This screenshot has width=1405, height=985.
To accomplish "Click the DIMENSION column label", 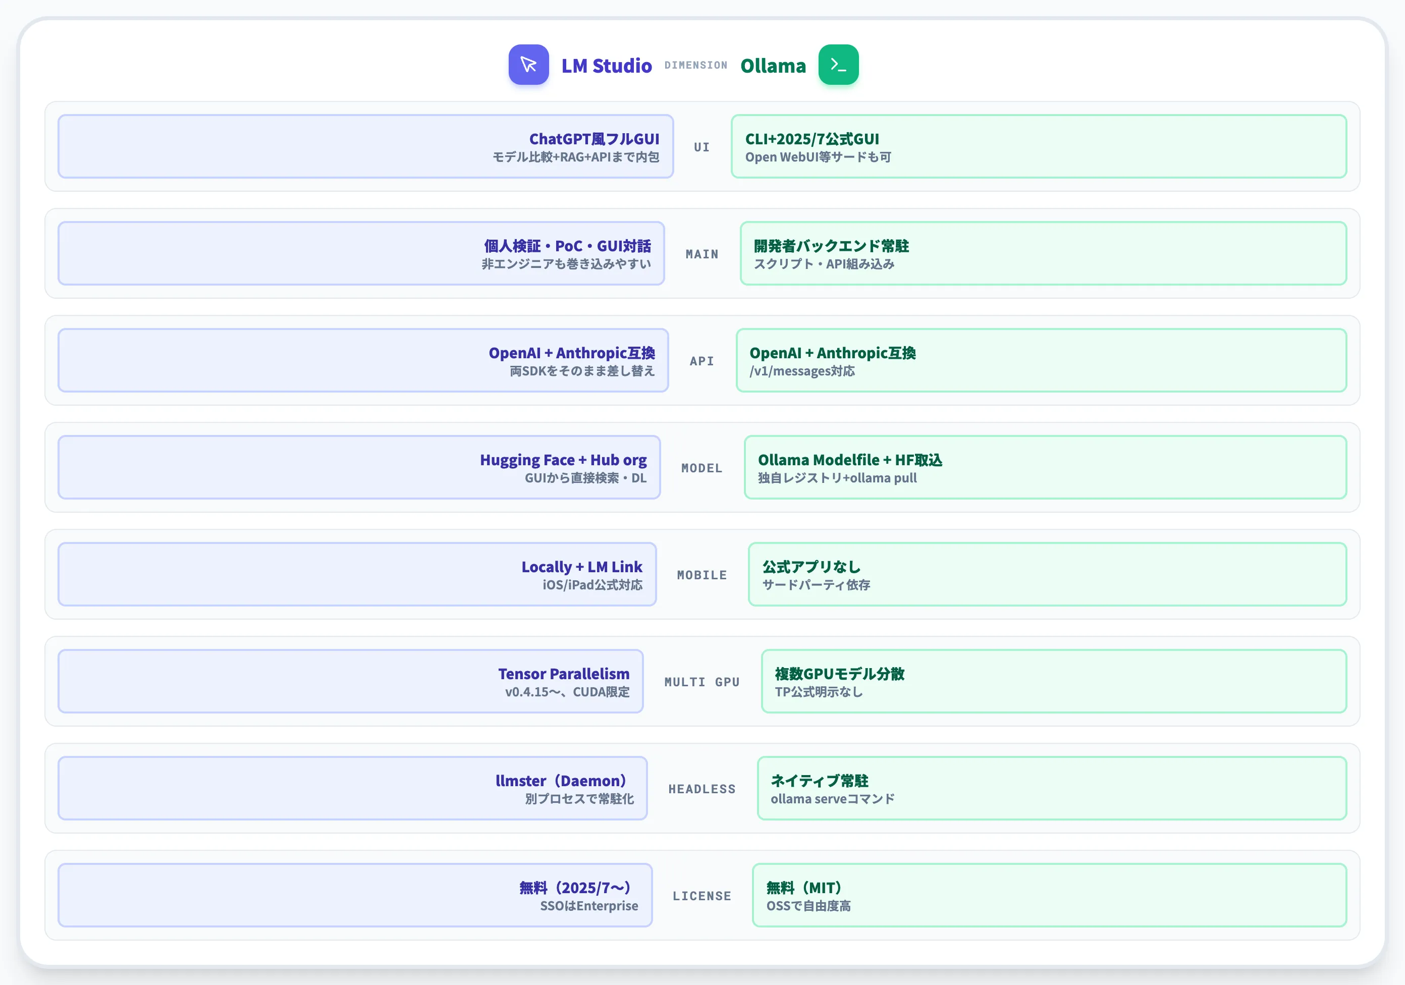I will 696,65.
